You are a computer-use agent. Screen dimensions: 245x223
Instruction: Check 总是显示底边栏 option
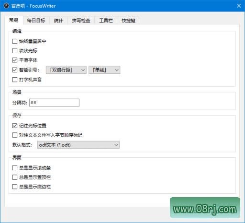[x=15, y=187]
